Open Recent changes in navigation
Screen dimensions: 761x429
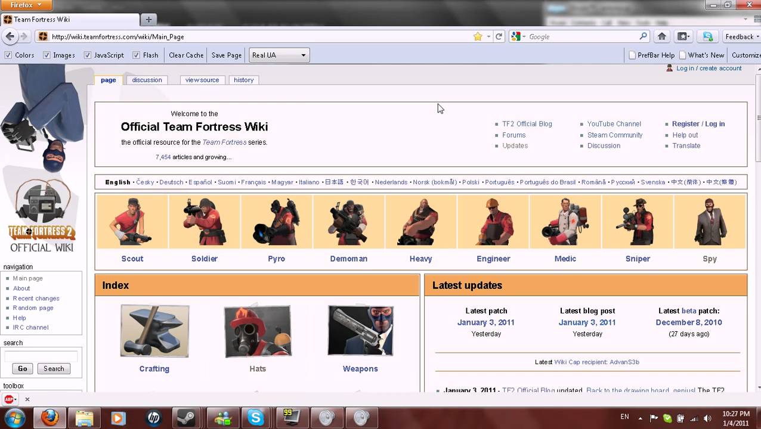36,299
